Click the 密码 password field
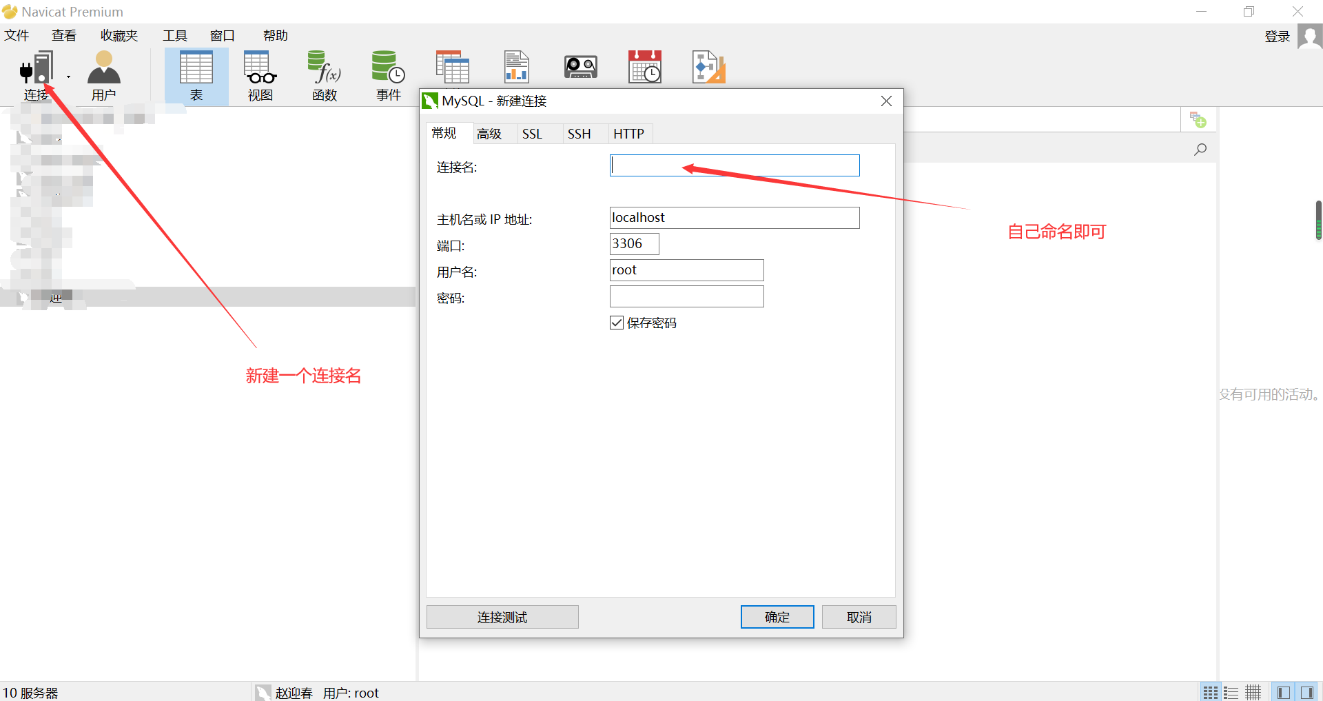Screen dimensions: 1323x701 click(x=687, y=296)
